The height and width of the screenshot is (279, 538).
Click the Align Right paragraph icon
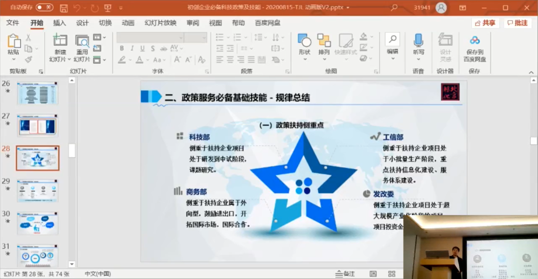click(x=241, y=59)
